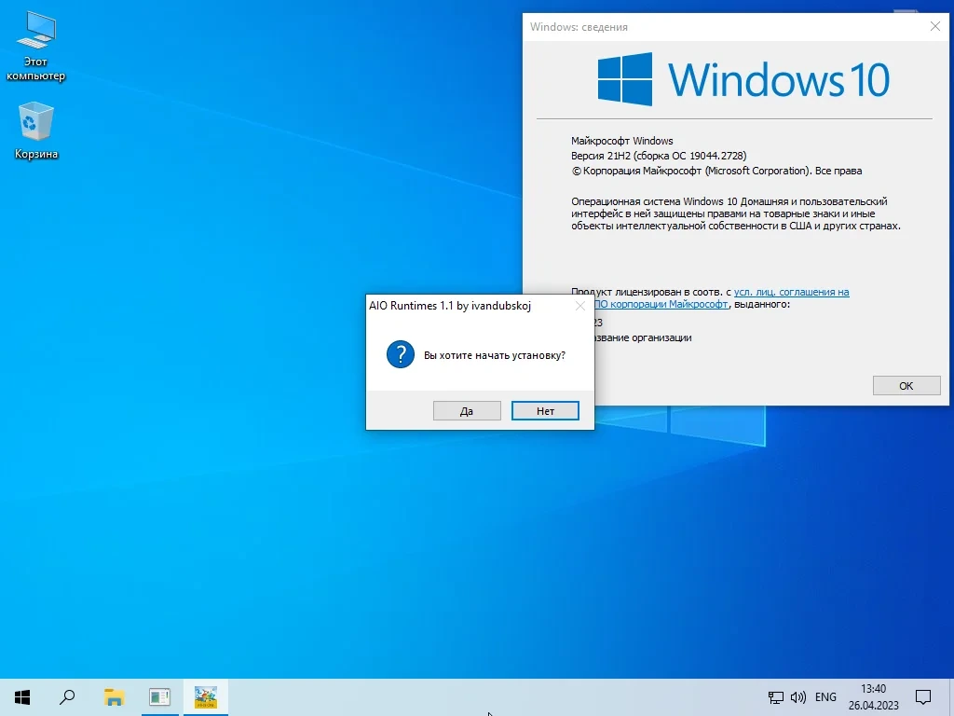This screenshot has height=716, width=954.
Task: Click the Windows: сведения title bar text
Action: tap(579, 27)
